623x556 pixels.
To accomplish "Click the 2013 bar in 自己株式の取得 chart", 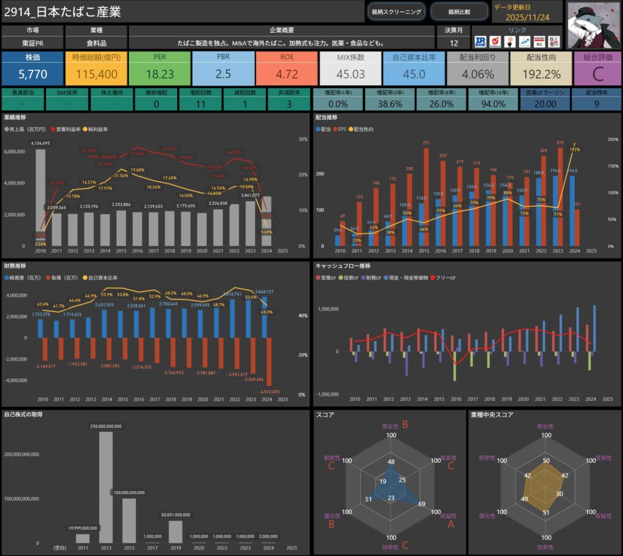I will 106,487.
